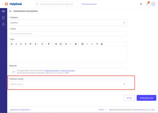Insert an unordered list

[56, 44]
